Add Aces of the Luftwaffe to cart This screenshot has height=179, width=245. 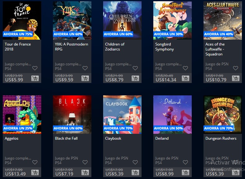coord(236,78)
